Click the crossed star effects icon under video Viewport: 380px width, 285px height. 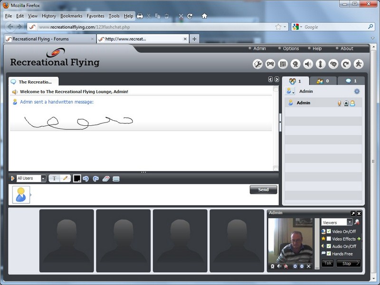point(286,266)
